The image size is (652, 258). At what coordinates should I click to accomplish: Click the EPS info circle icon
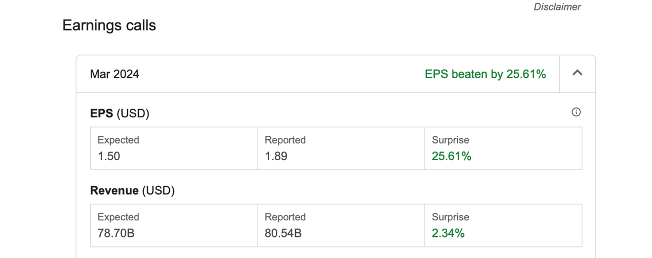point(576,112)
